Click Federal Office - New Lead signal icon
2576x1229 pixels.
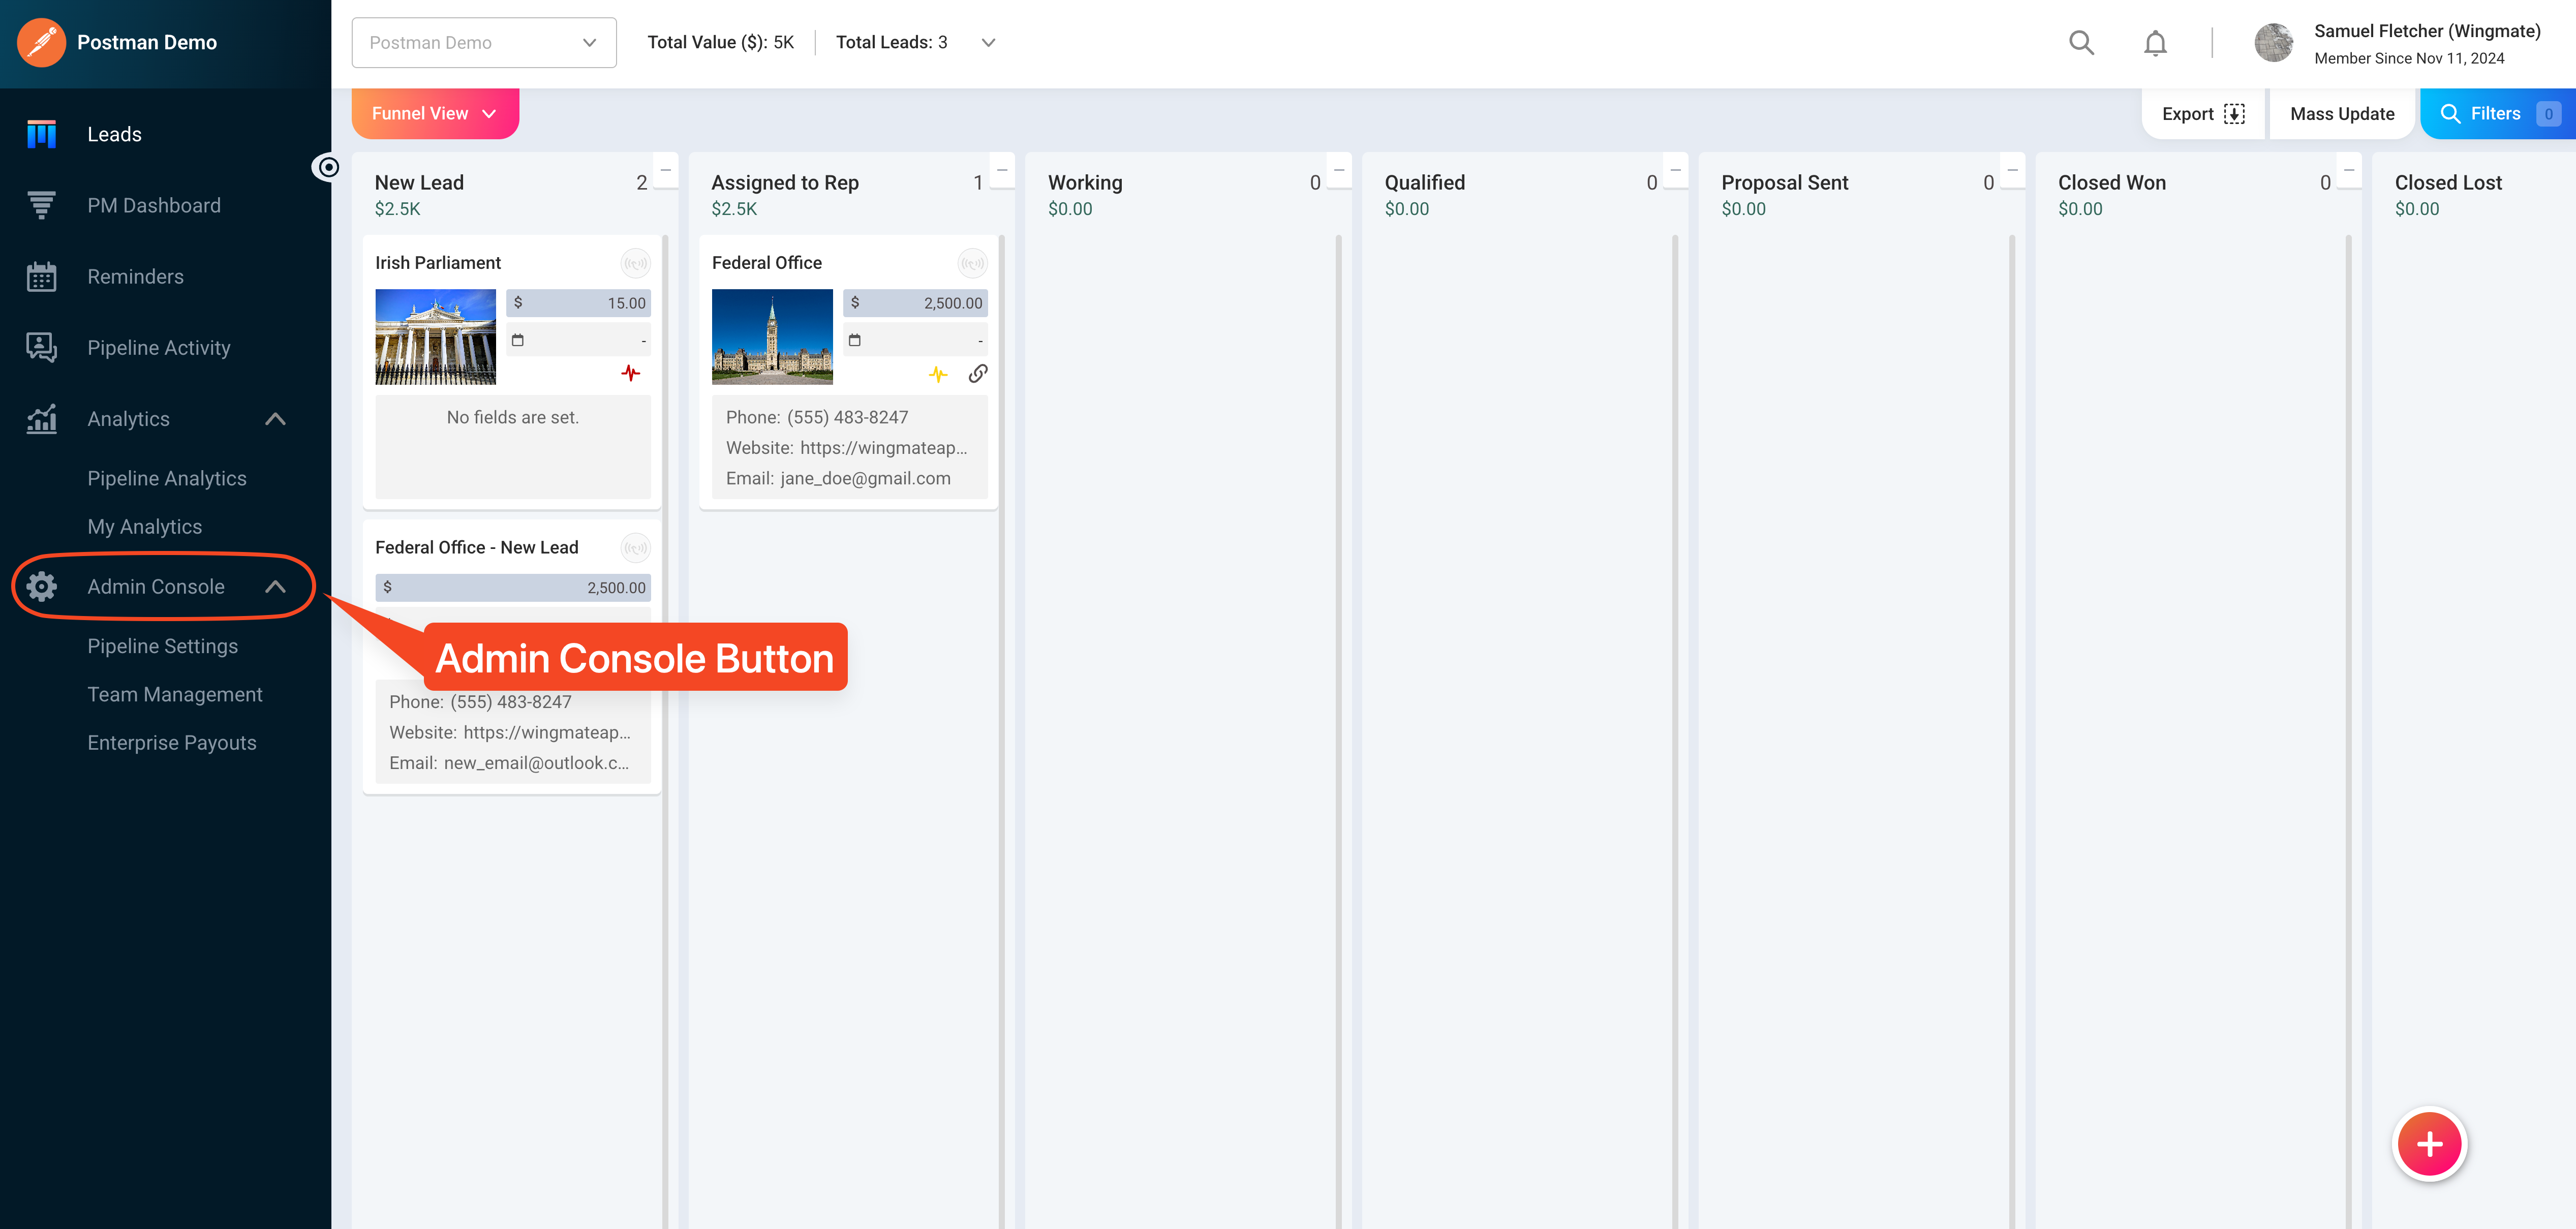tap(635, 548)
